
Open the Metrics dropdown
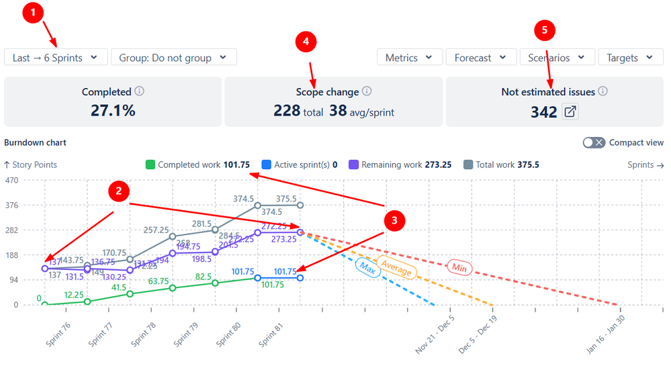point(409,58)
